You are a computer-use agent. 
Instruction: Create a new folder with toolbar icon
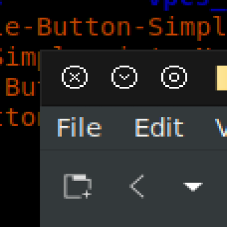pos(78,186)
